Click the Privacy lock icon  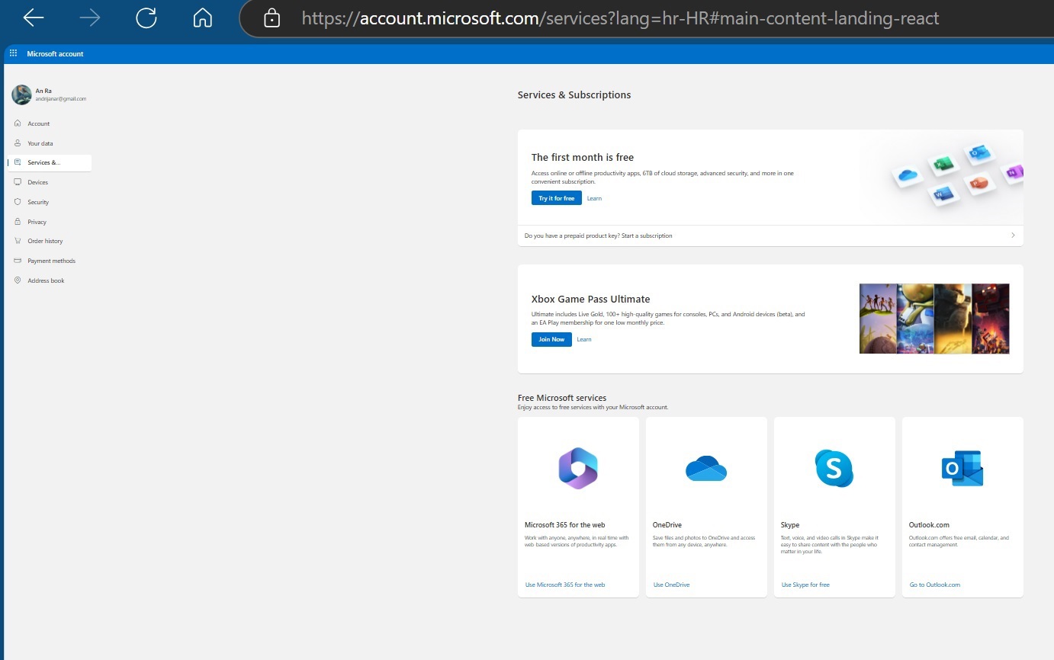click(18, 222)
